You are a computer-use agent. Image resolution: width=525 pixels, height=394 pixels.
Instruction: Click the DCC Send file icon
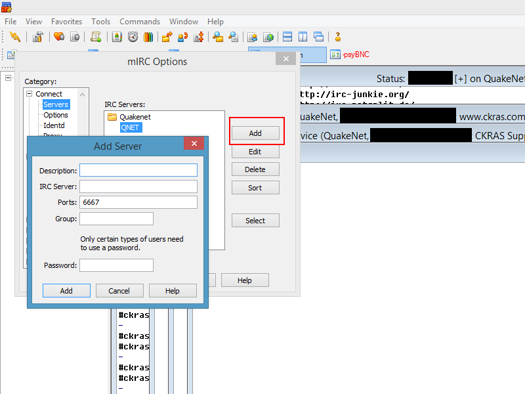coord(167,37)
